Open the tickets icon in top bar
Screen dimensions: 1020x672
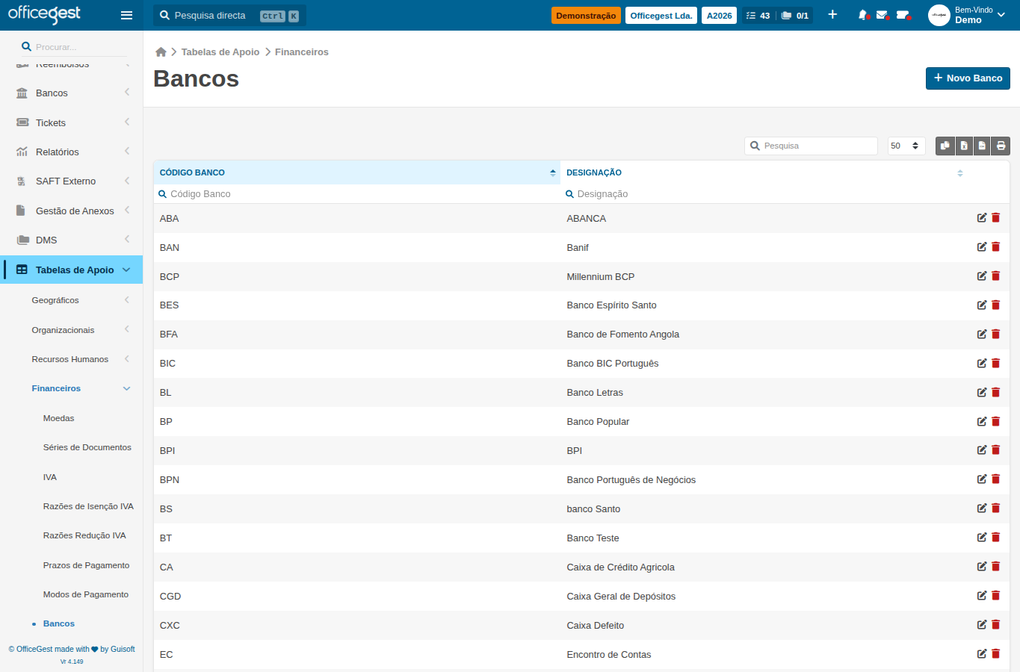point(903,15)
